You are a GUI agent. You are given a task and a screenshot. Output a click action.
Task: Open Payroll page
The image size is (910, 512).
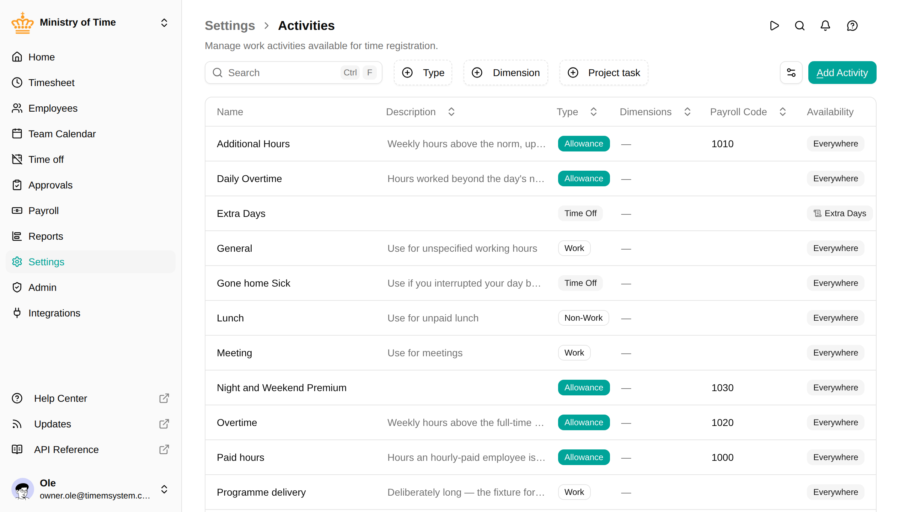coord(91,210)
